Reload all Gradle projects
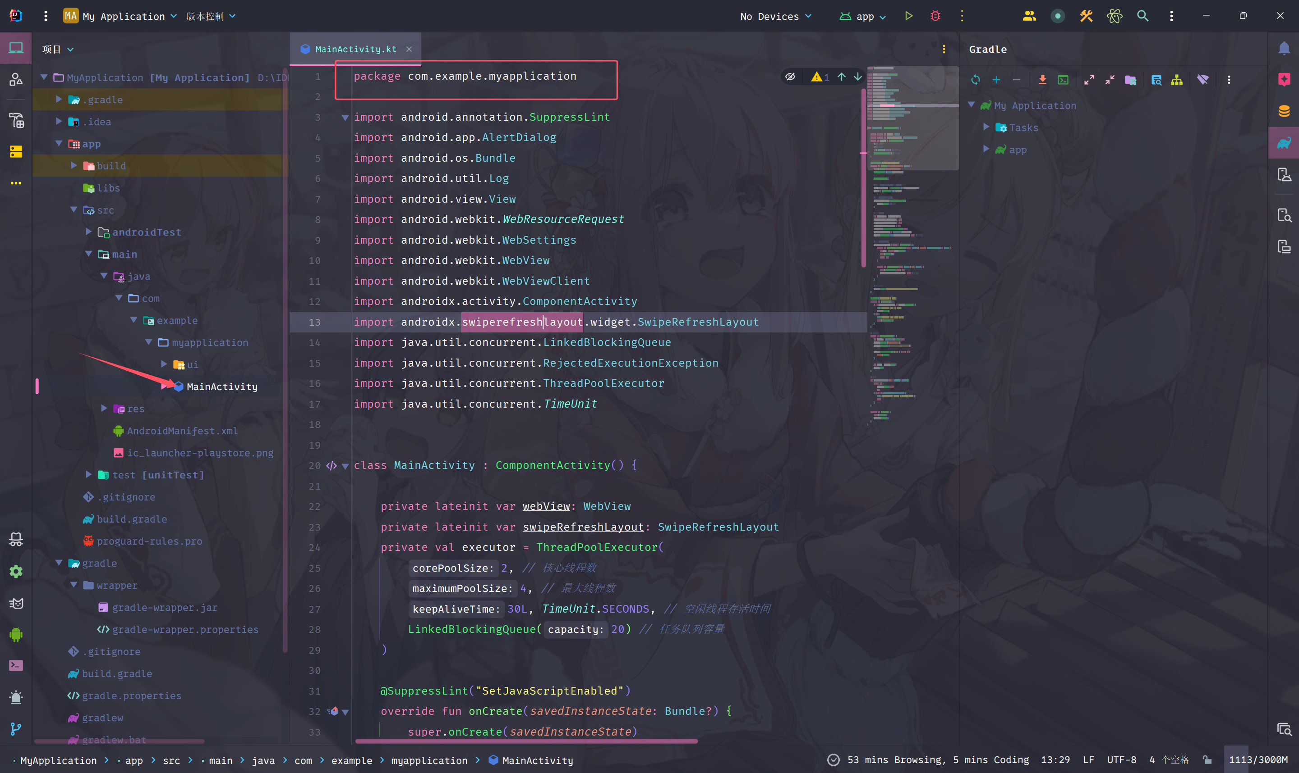The width and height of the screenshot is (1299, 773). point(975,80)
